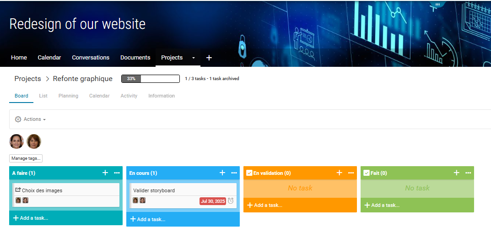This screenshot has height=233, width=491.
Task: Expand the Projects tab dropdown arrow
Action: [194, 58]
